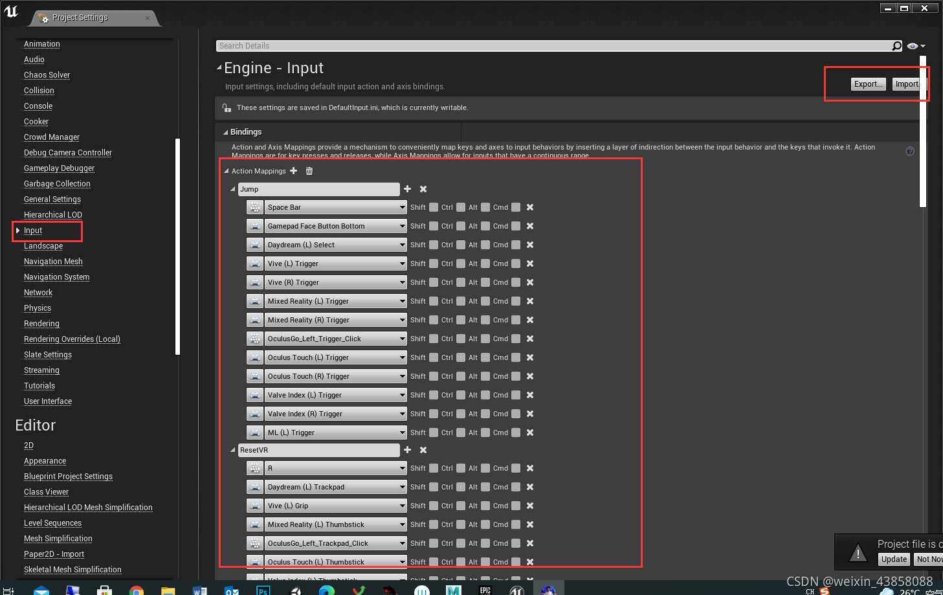Screen dimensions: 943x595
Task: Open the Daydream (L) Select key dropdown
Action: 335,245
